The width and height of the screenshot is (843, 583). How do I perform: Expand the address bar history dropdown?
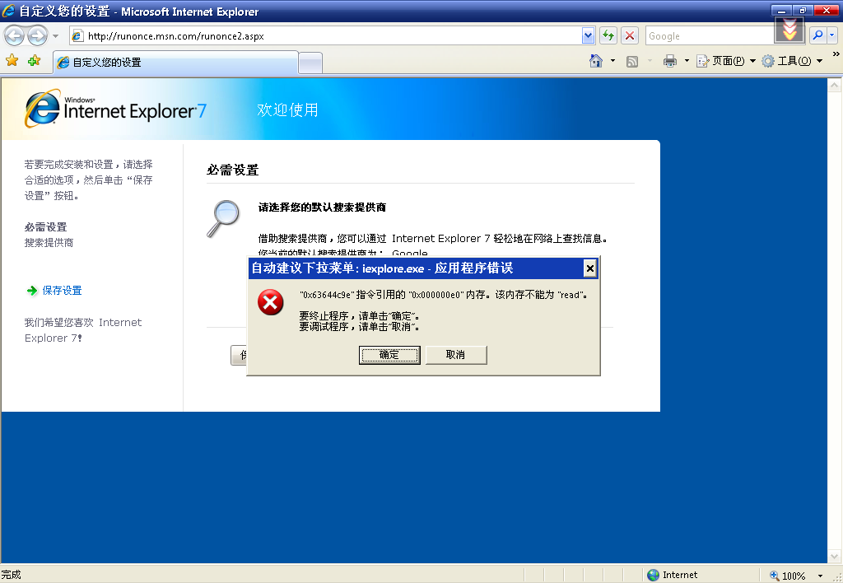tap(588, 36)
